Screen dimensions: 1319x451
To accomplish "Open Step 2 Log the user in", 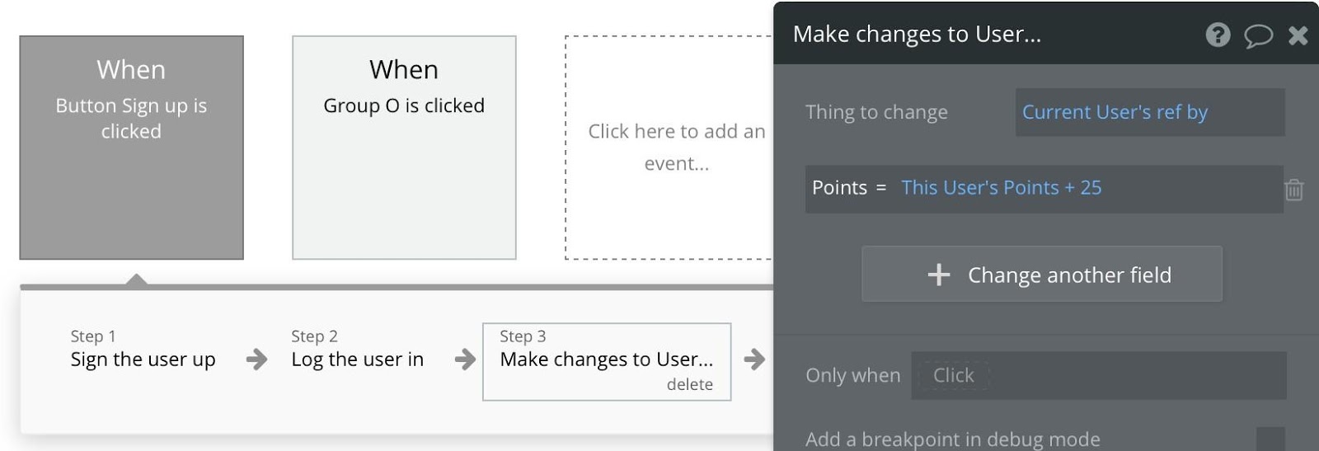I will pos(357,349).
